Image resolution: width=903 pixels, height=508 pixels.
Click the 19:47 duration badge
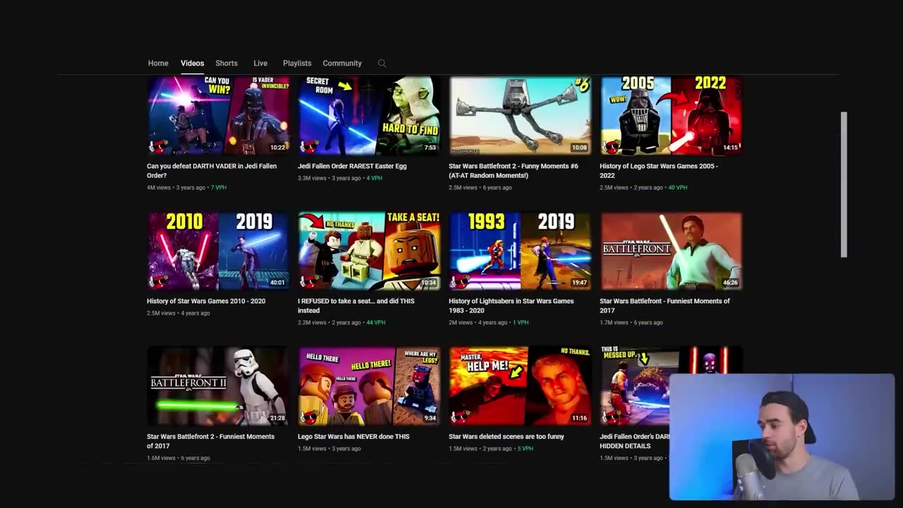click(x=579, y=283)
